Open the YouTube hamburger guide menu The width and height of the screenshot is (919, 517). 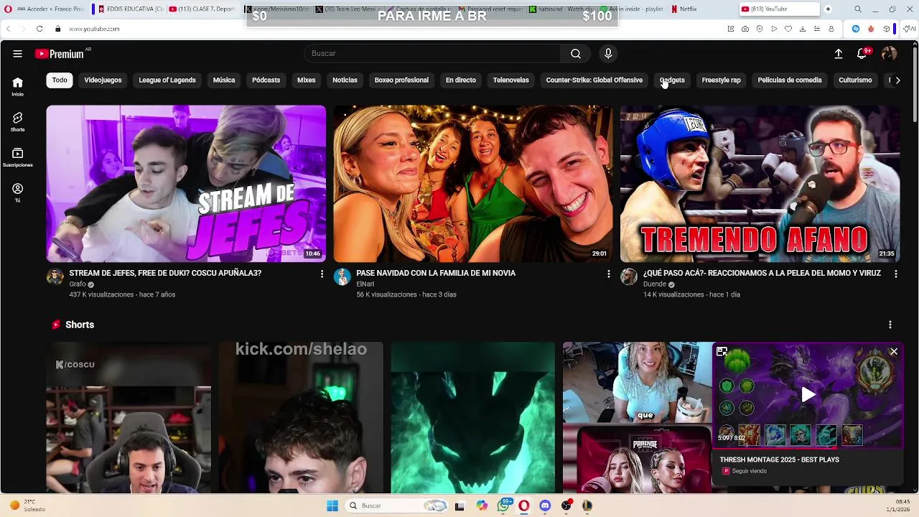17,54
